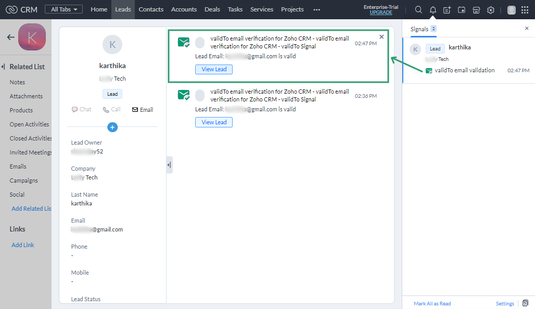Open the apps grid icon
535x309 pixels.
point(525,10)
